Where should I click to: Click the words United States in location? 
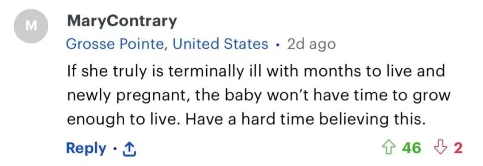click(x=220, y=44)
